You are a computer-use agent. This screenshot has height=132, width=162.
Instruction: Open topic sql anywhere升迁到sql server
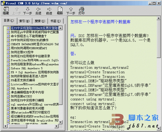click(x=35, y=104)
